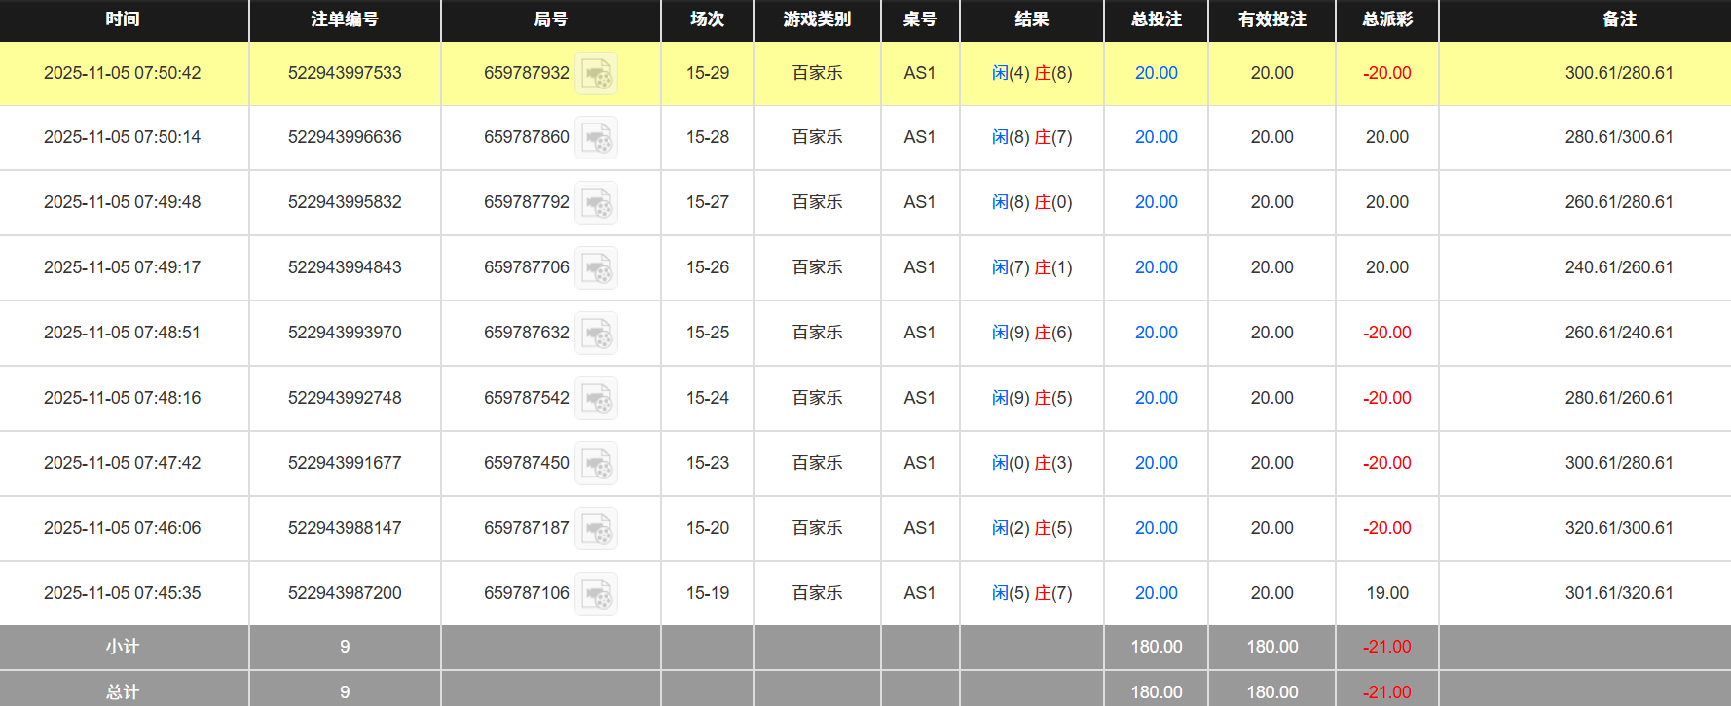
Task: Click the replay icon for round 659787106
Action: 596,594
